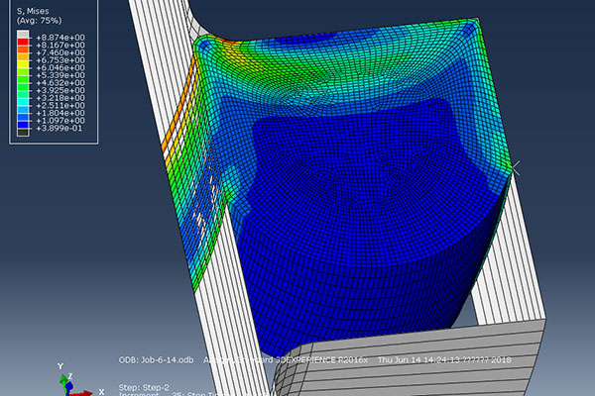Click the grey swatch atop the legend

coord(24,33)
